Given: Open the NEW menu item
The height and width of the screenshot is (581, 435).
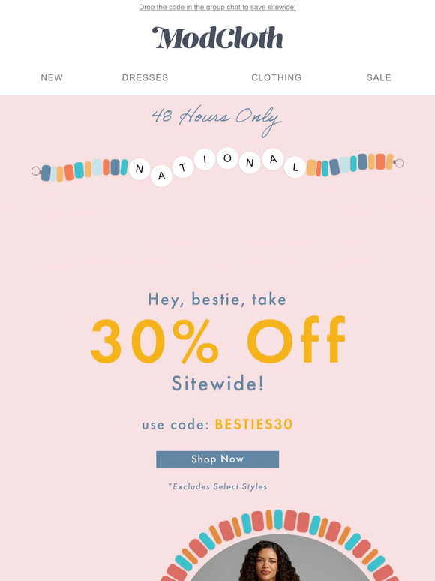Looking at the screenshot, I should (52, 77).
